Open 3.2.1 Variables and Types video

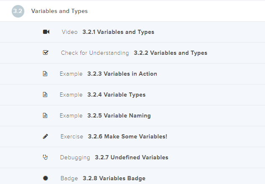point(118,32)
